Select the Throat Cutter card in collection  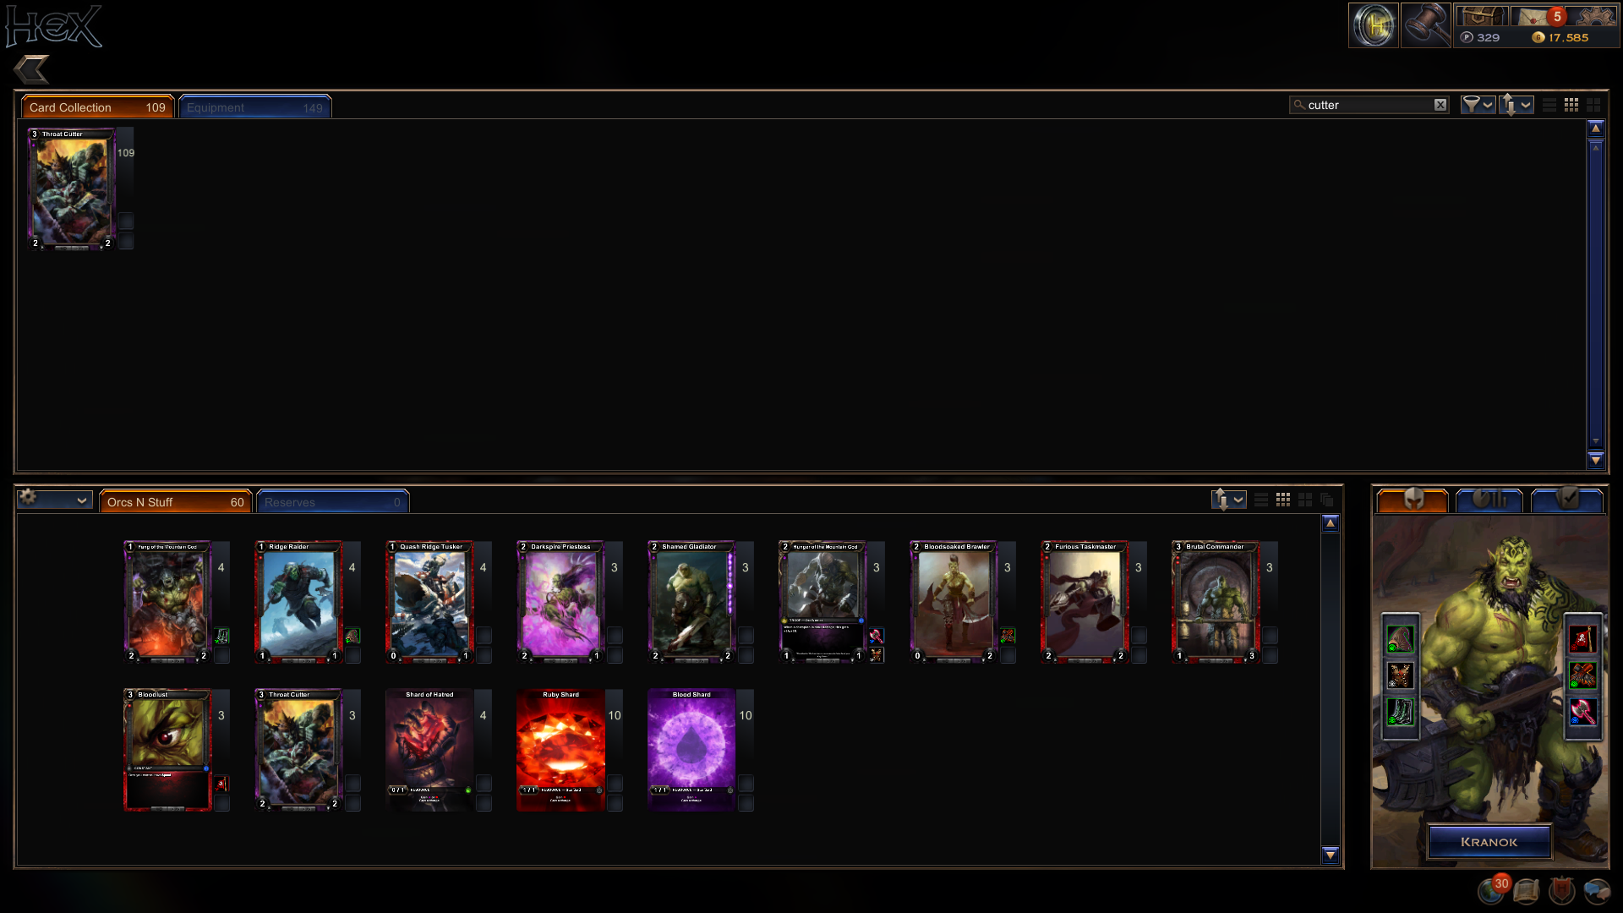pos(72,189)
